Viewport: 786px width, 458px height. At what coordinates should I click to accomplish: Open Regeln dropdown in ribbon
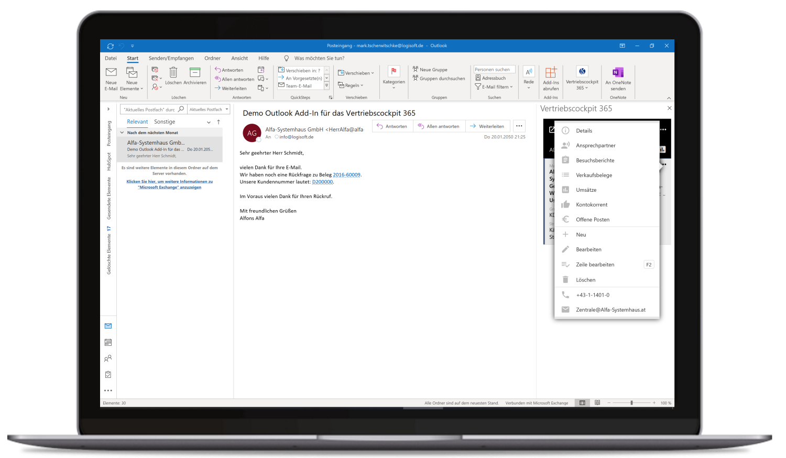pyautogui.click(x=351, y=85)
